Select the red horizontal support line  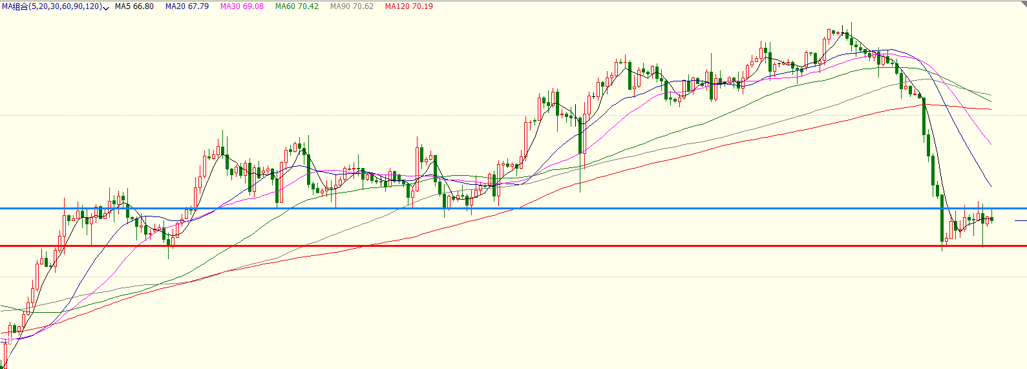point(513,246)
